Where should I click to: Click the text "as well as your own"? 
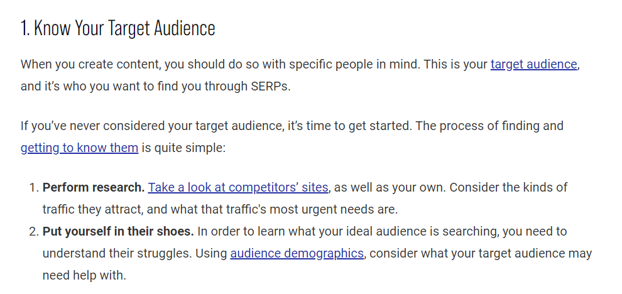pos(385,187)
